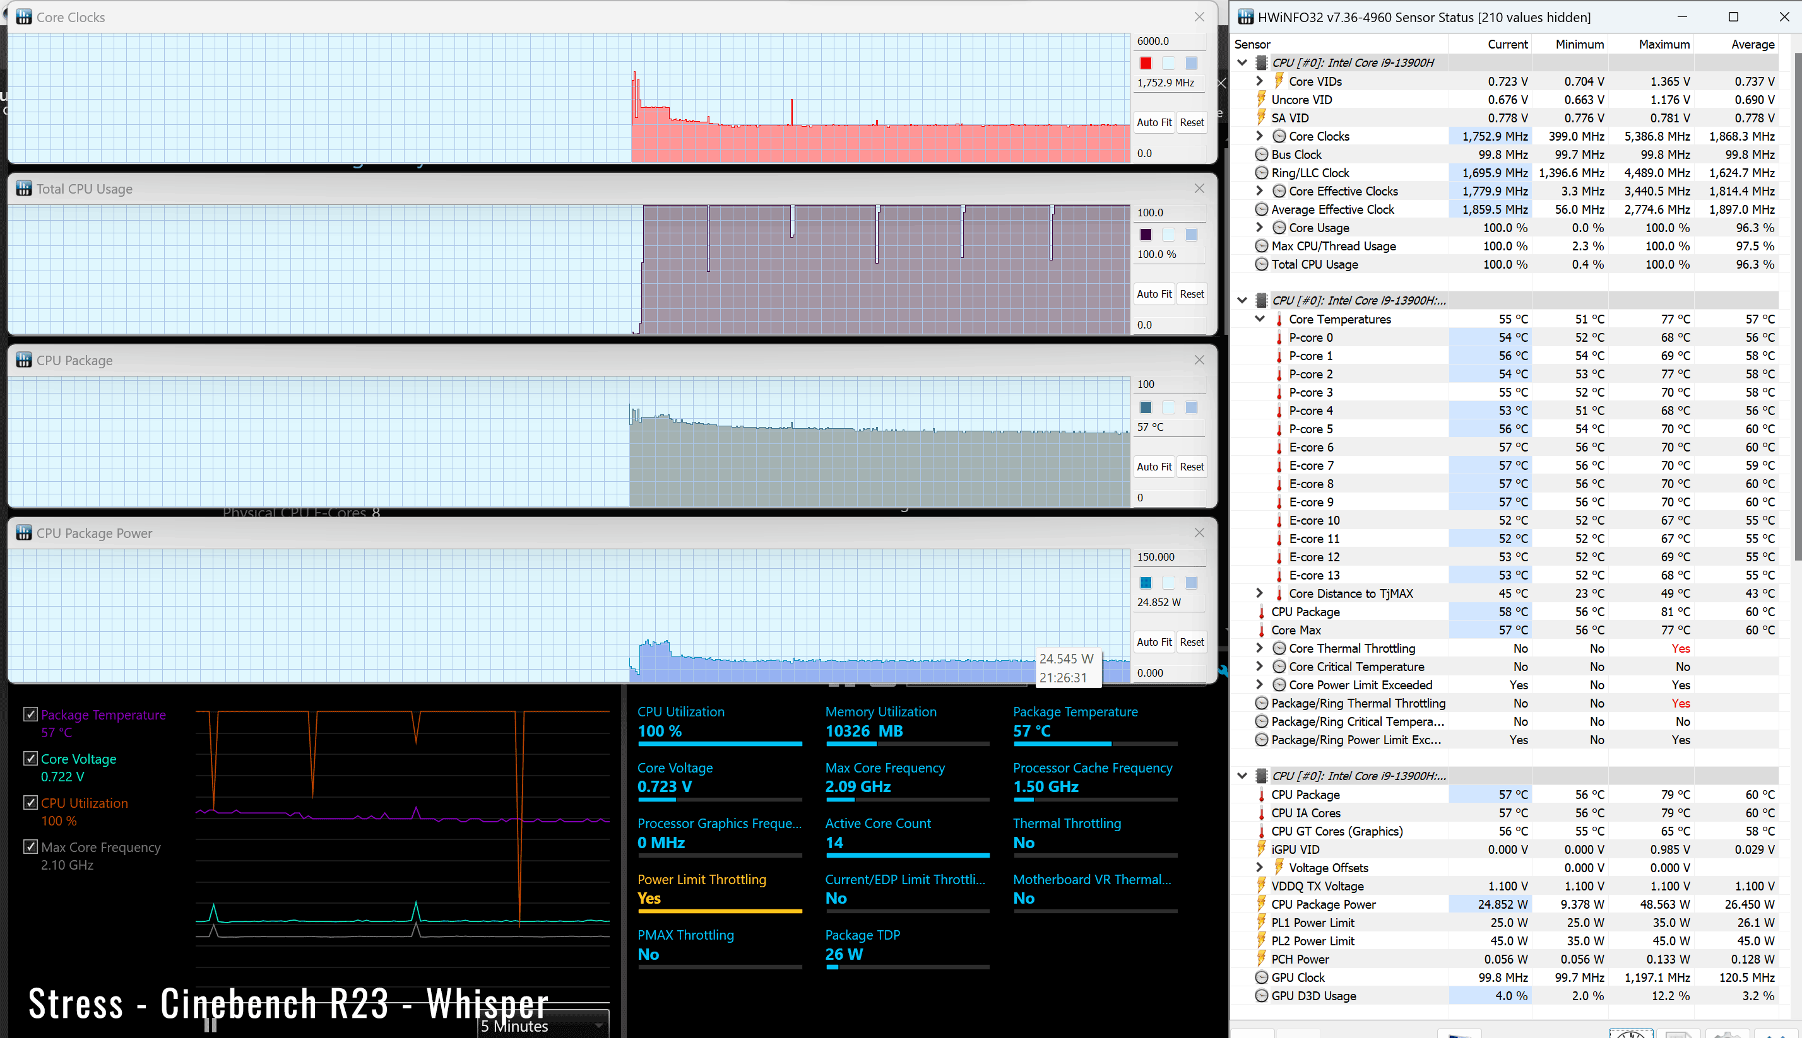This screenshot has height=1038, width=1802.
Task: Click the clock icon beside Ring/LLC Clock
Action: tap(1261, 173)
